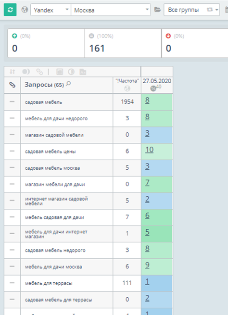Click the loop arrows icon in Все группы
This screenshot has width=228, height=315.
210,10
